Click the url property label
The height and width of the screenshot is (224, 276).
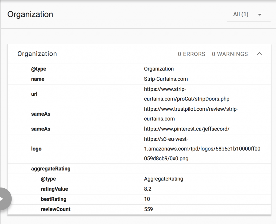click(34, 94)
